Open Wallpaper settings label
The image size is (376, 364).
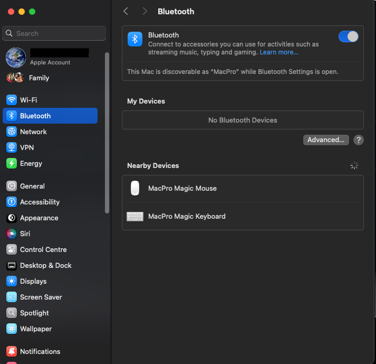(36, 329)
